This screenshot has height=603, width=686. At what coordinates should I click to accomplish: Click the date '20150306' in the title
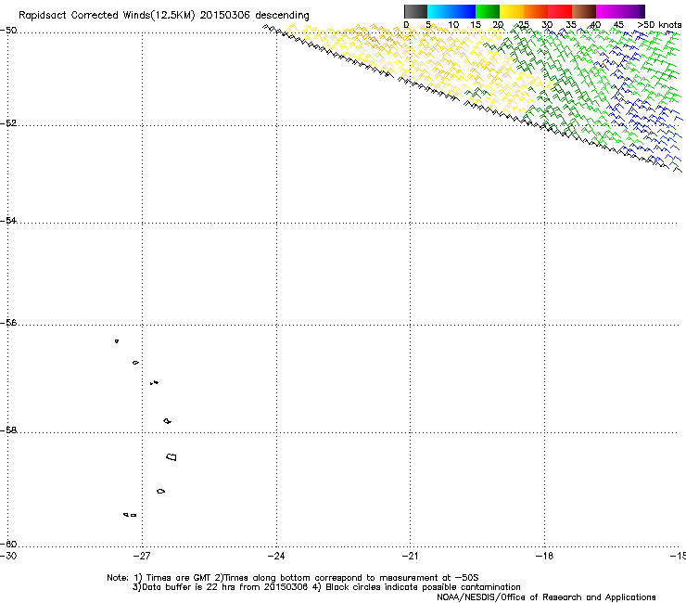tap(225, 16)
